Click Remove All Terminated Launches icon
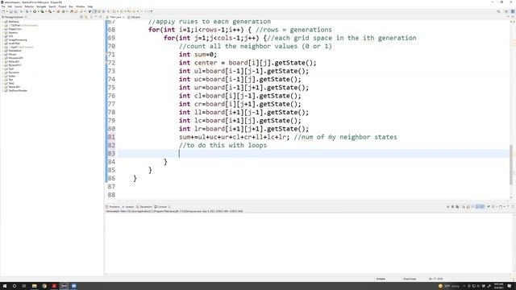516x290 pixels. 457,206
